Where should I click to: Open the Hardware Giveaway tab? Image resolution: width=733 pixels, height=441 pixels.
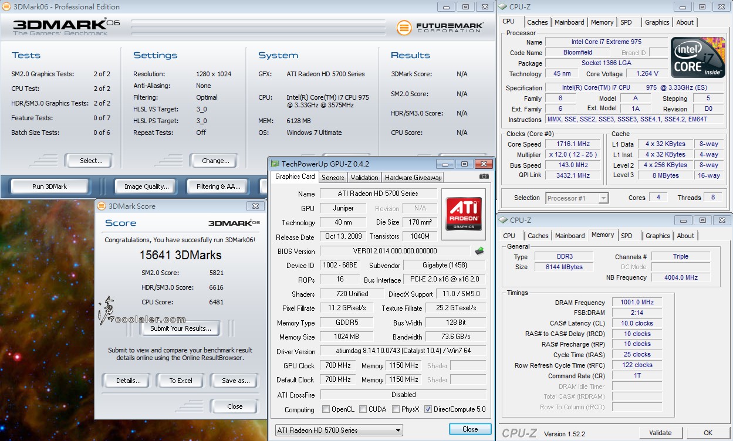(413, 177)
